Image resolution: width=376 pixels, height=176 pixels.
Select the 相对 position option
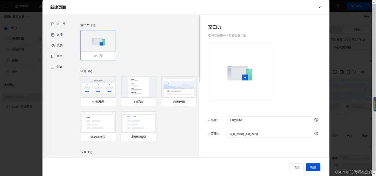point(334,136)
